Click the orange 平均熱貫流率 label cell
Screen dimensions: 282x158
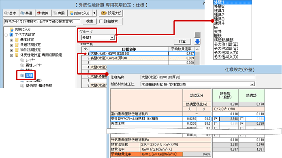pyautogui.click(x=125, y=154)
